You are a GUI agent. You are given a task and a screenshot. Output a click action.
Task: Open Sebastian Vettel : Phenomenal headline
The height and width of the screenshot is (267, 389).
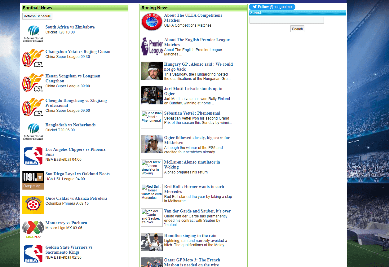click(x=192, y=113)
